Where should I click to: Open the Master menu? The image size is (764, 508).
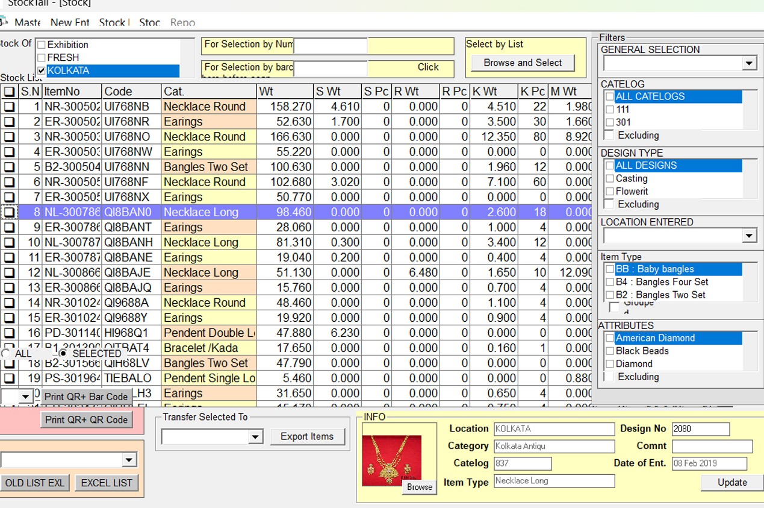[28, 22]
